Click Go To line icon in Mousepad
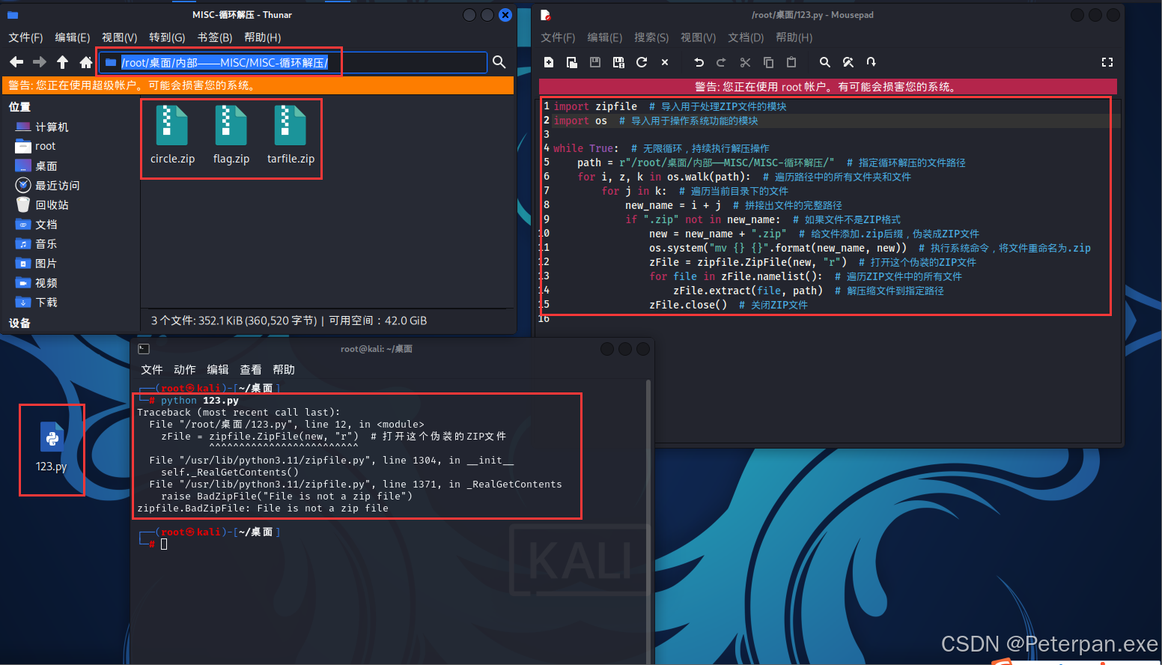1162x665 pixels. point(871,62)
